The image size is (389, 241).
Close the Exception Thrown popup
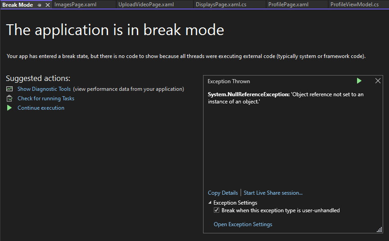point(378,81)
